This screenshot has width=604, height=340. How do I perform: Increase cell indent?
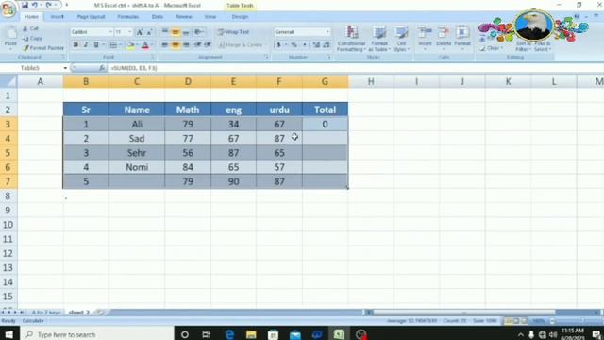208,45
